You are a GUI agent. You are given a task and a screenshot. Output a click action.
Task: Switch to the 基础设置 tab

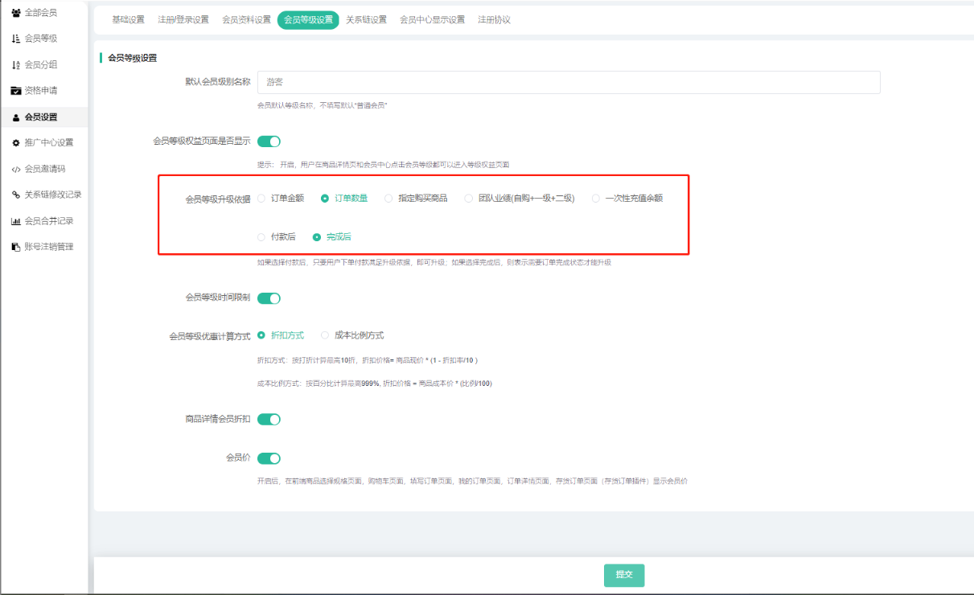[x=128, y=20]
